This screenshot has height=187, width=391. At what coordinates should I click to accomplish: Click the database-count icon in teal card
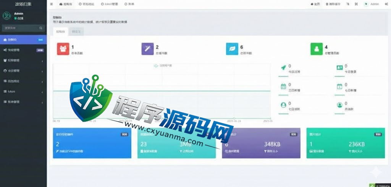(x=142, y=151)
